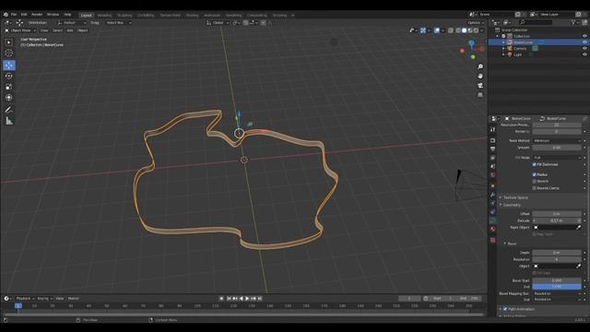Click the viewport pan hand icon
The width and height of the screenshot is (590, 332).
coord(480,76)
